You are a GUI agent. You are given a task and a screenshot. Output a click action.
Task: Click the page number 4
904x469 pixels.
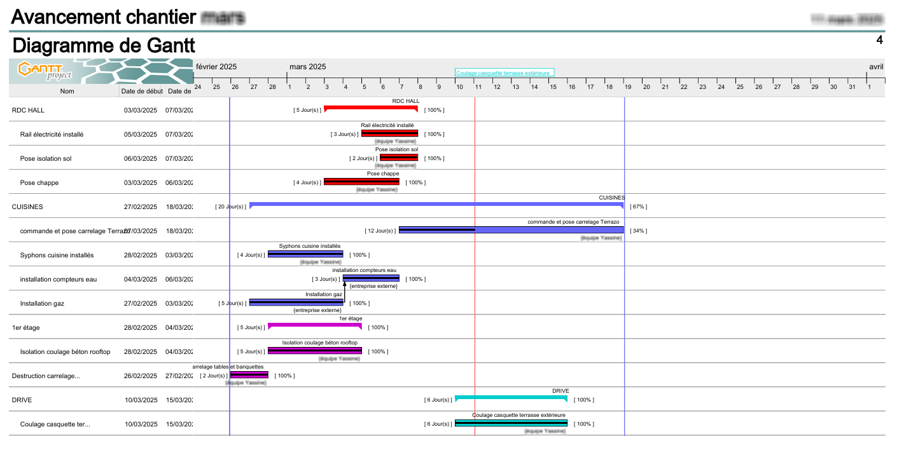click(880, 39)
